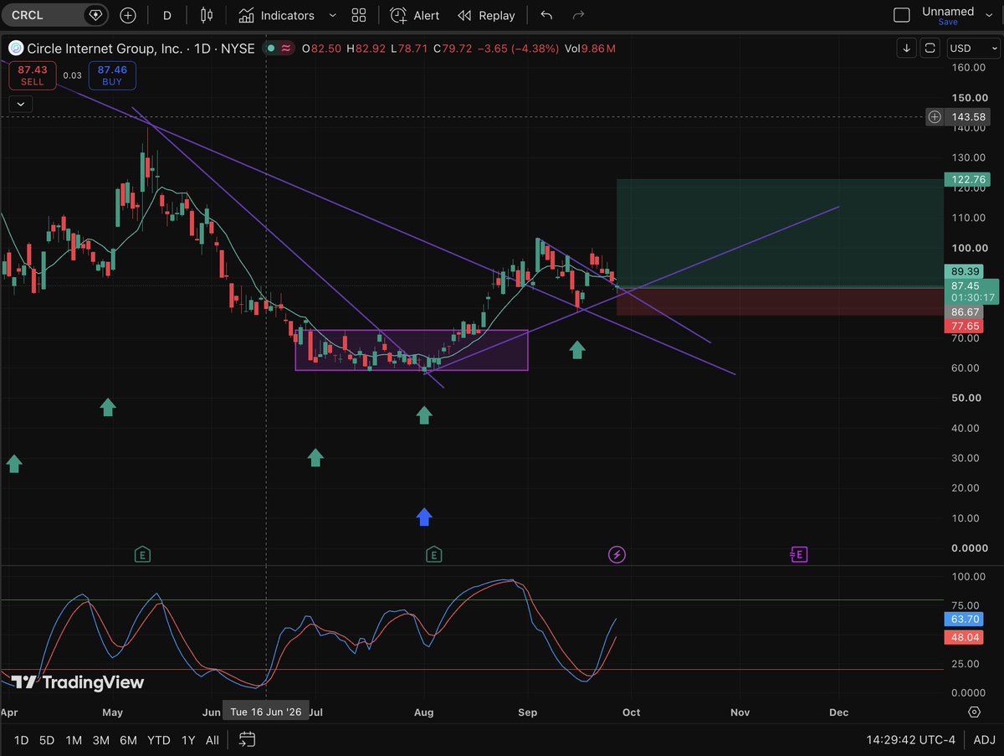This screenshot has height=756, width=1004.
Task: Switch range to All
Action: [213, 740]
